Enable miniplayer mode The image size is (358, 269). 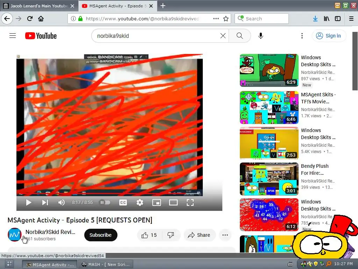click(157, 202)
